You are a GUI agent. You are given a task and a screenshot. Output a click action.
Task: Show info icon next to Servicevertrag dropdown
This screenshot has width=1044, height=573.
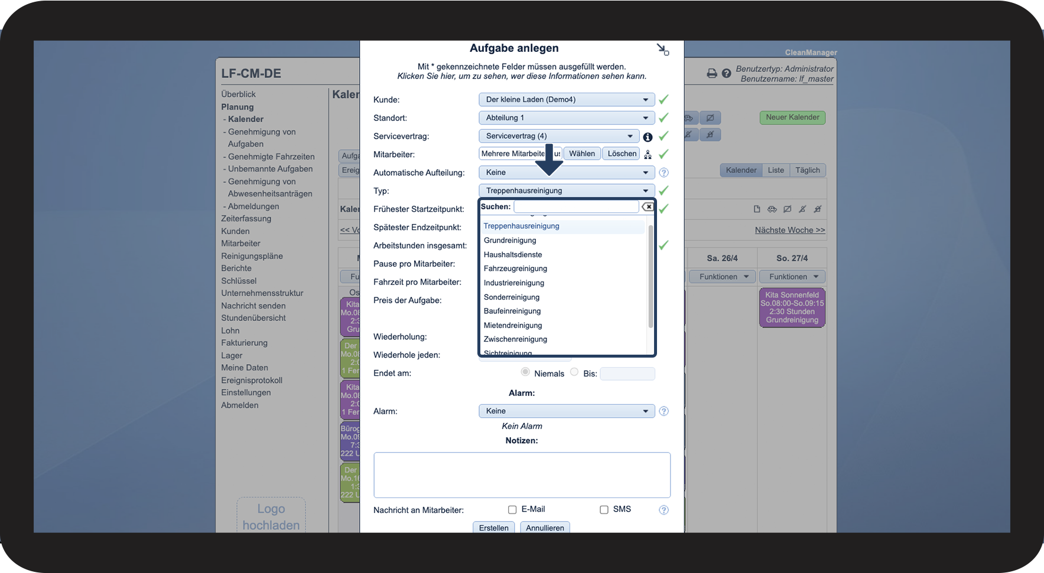(648, 137)
